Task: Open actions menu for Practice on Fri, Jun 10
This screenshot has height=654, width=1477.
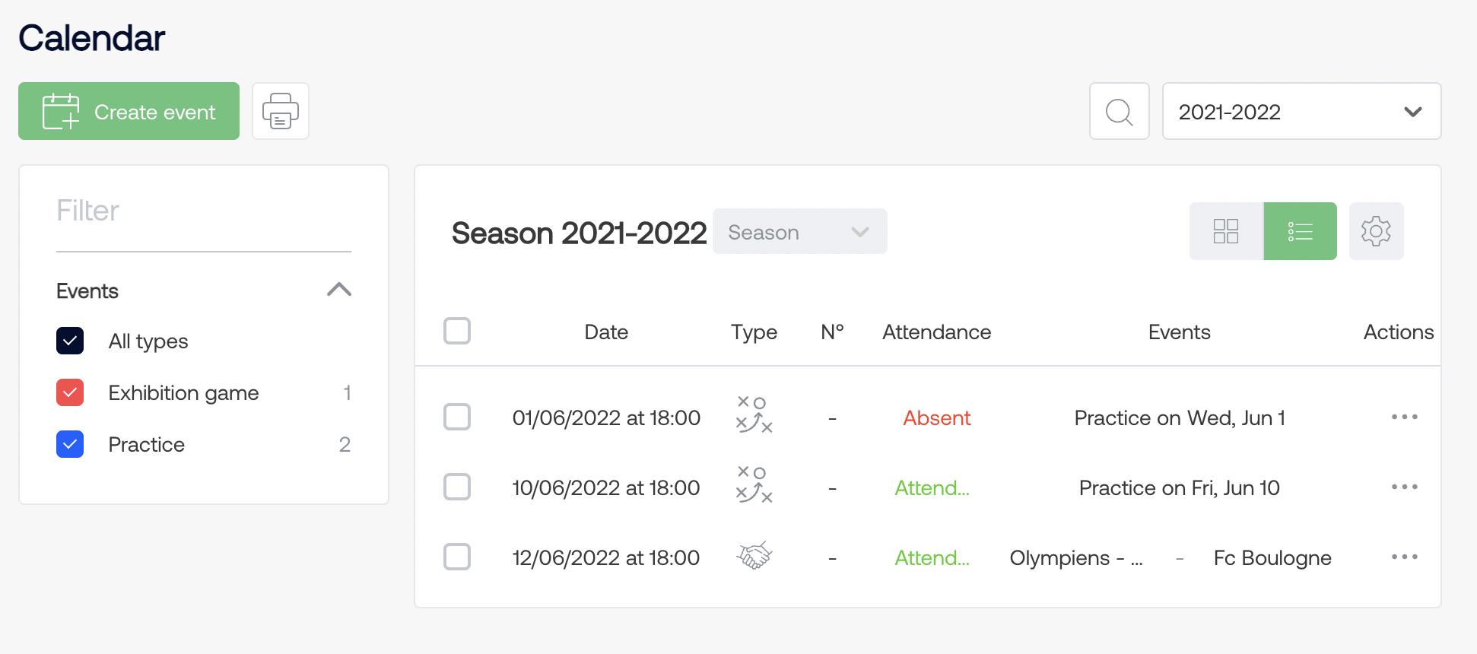Action: pyautogui.click(x=1404, y=487)
